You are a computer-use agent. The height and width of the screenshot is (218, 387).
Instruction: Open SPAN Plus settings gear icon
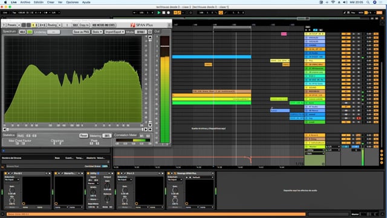click(150, 32)
